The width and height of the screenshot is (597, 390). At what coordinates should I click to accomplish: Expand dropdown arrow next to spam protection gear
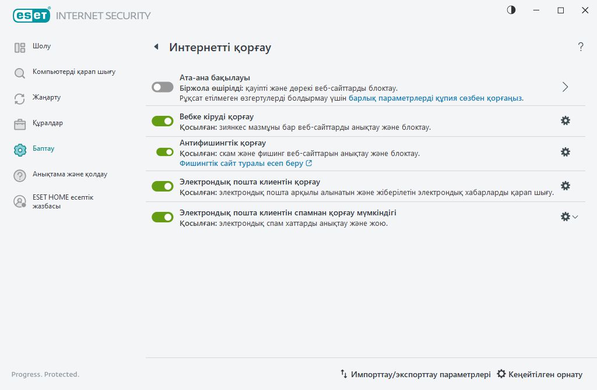(x=575, y=217)
